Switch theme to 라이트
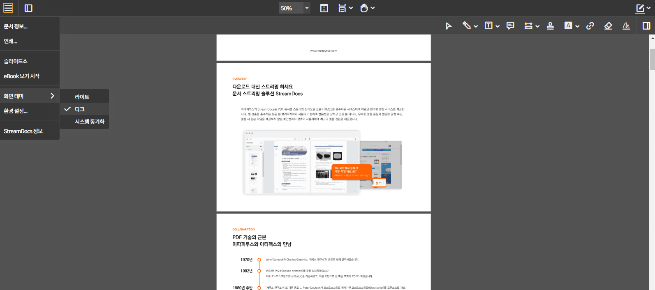 point(84,97)
